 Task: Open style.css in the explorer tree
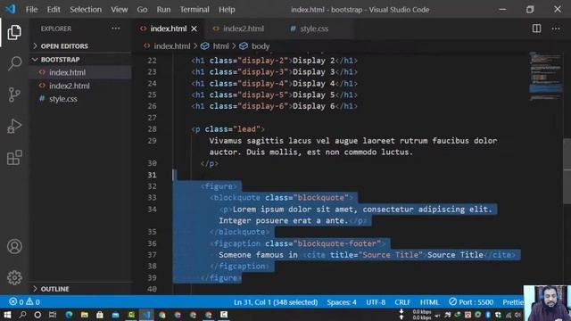(80, 99)
